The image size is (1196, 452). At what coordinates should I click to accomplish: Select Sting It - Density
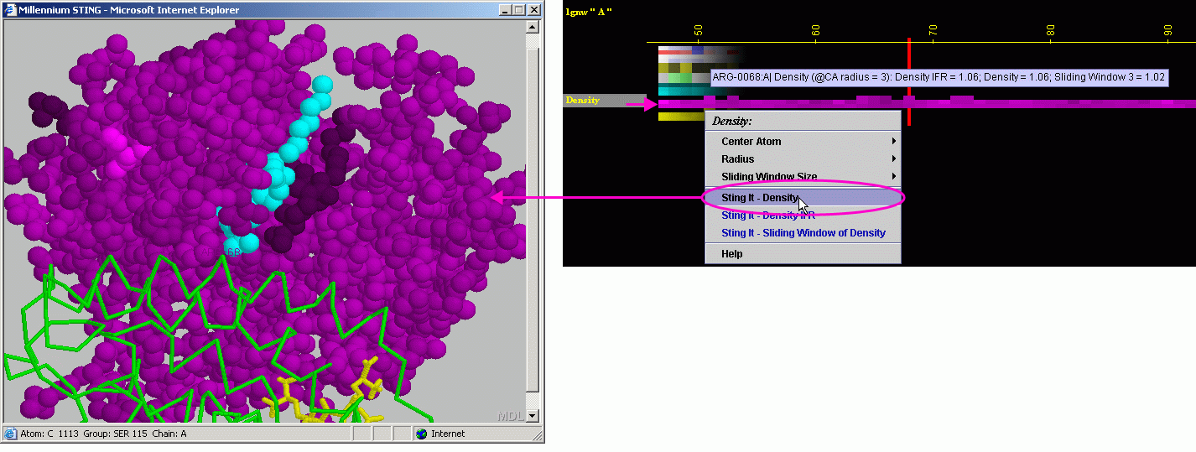(x=803, y=198)
